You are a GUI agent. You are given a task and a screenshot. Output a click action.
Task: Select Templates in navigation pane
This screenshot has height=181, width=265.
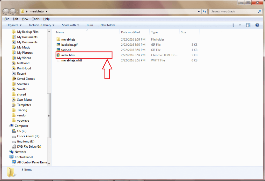tap(24, 105)
